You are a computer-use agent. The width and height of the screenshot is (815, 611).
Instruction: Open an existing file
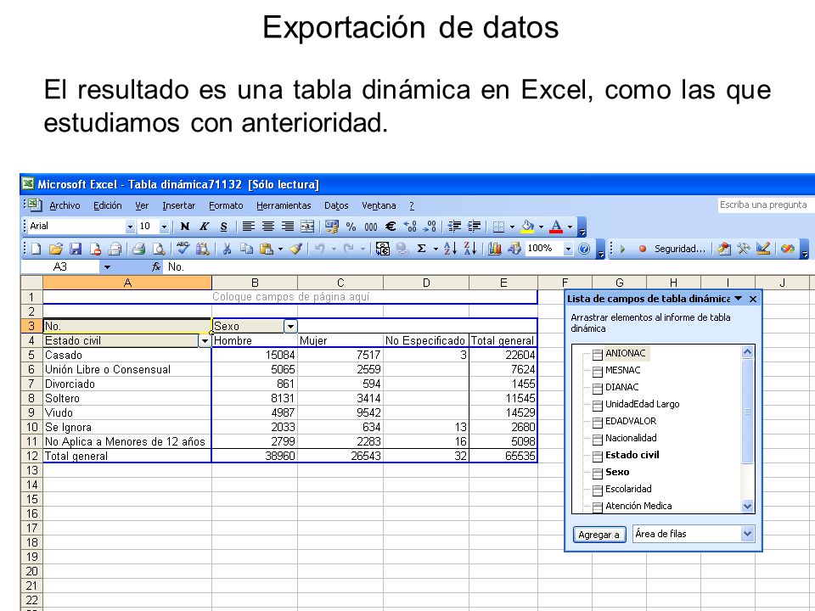(x=56, y=249)
